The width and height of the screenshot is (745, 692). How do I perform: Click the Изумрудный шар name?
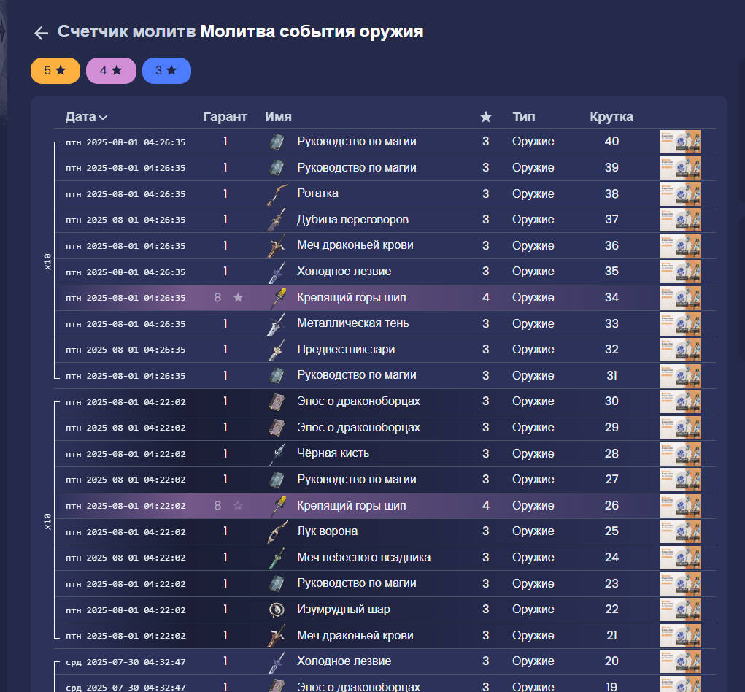344,610
